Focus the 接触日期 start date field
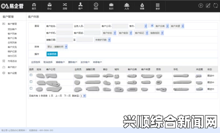This screenshot has width=220, height=133. (x=65, y=40)
